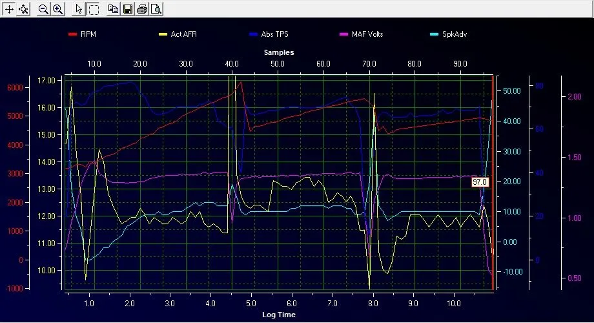
Task: Click the Samples axis title at top
Action: [279, 52]
